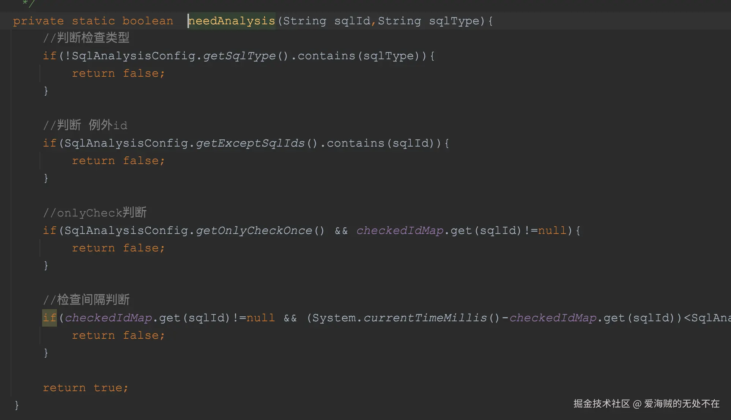This screenshot has width=731, height=420.
Task: Click the null keyword in getOnlyCheckOnce line
Action: click(552, 231)
